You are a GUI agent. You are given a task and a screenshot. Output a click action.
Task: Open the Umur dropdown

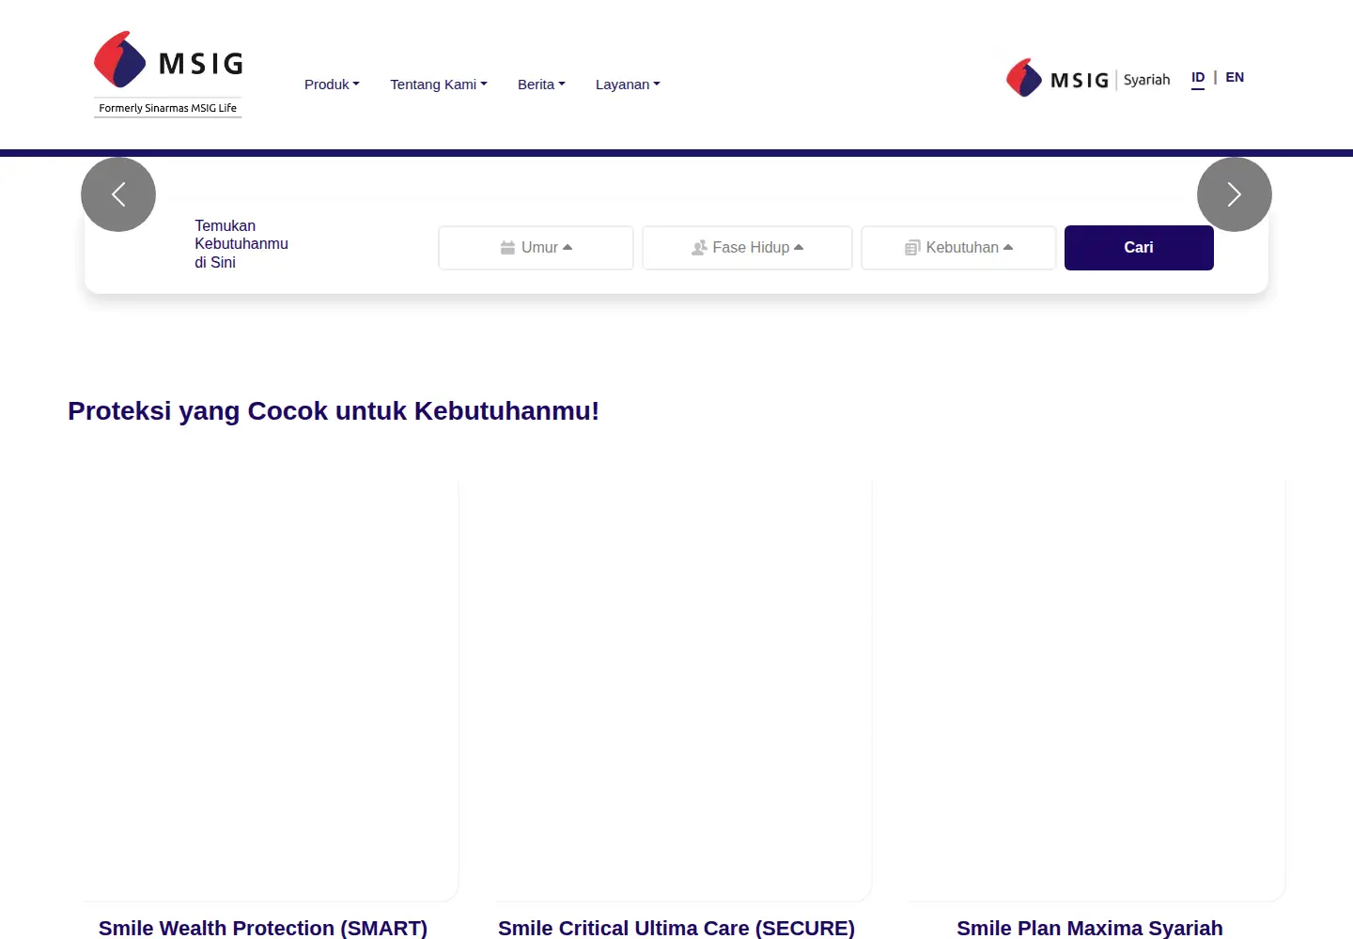[536, 248]
